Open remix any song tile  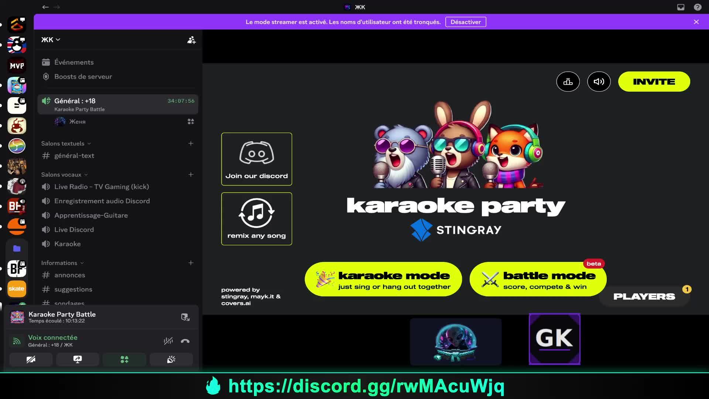coord(257,219)
